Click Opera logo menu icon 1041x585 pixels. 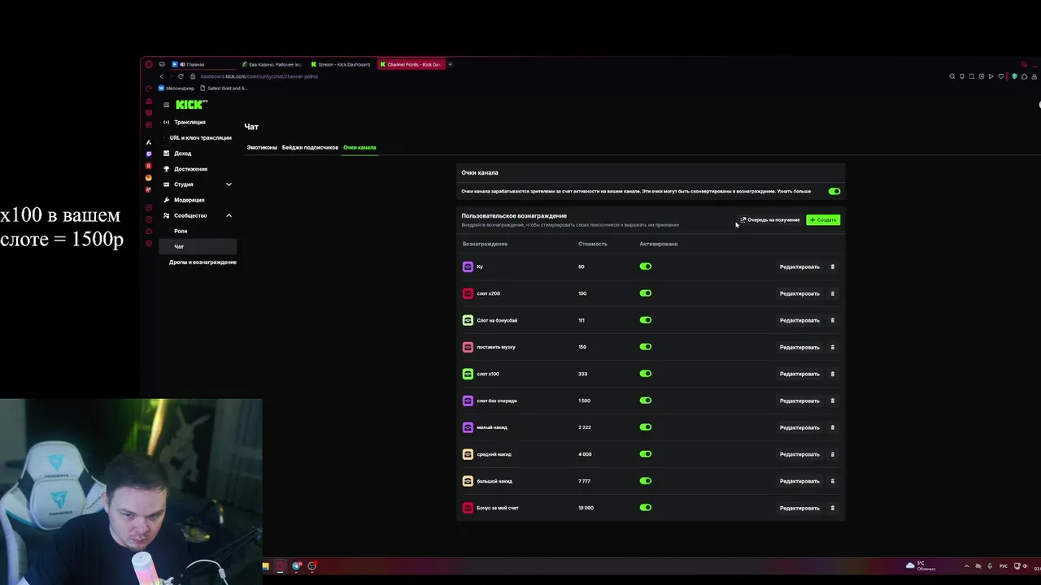(x=148, y=64)
